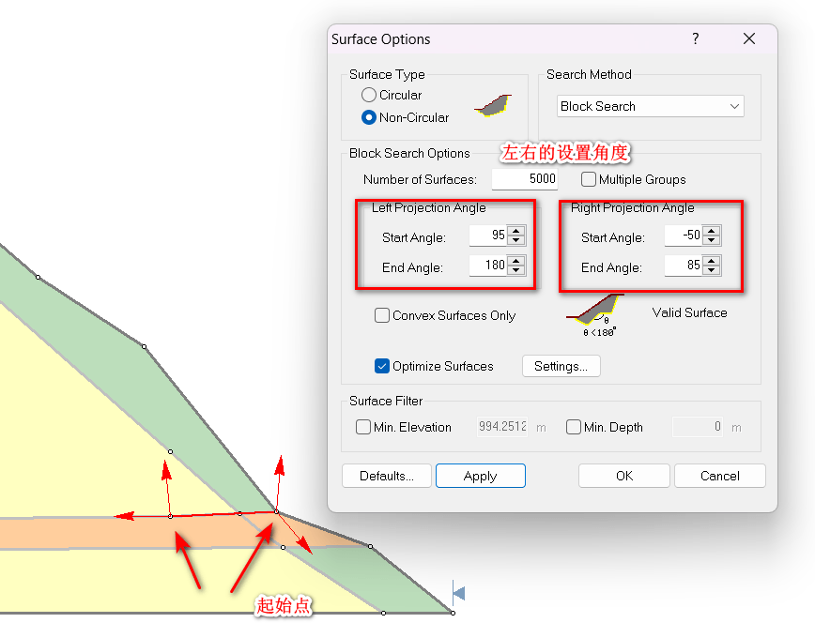Click the Defaults button

[386, 476]
